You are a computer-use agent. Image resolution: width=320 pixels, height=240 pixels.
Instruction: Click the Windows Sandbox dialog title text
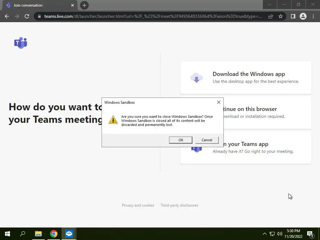120,102
